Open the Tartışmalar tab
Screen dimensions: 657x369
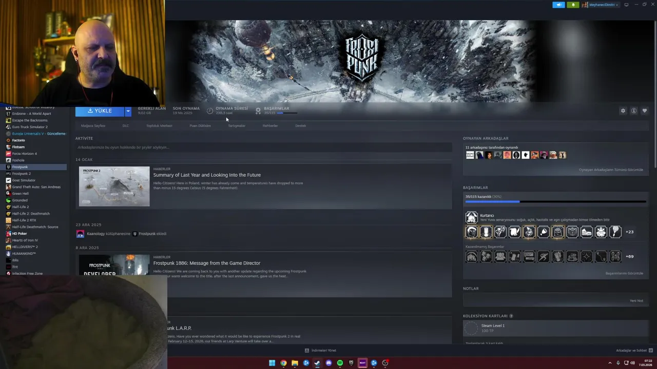(x=237, y=126)
